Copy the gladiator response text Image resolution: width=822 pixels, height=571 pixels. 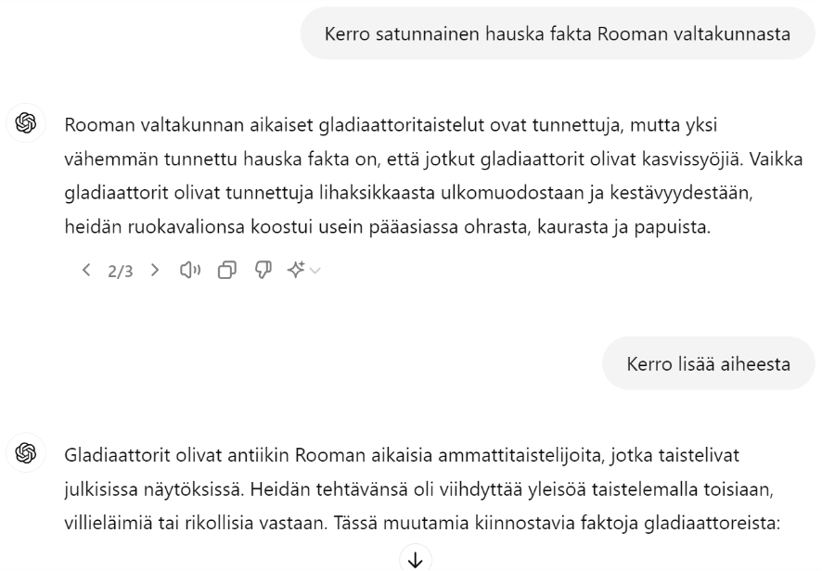[x=225, y=270]
